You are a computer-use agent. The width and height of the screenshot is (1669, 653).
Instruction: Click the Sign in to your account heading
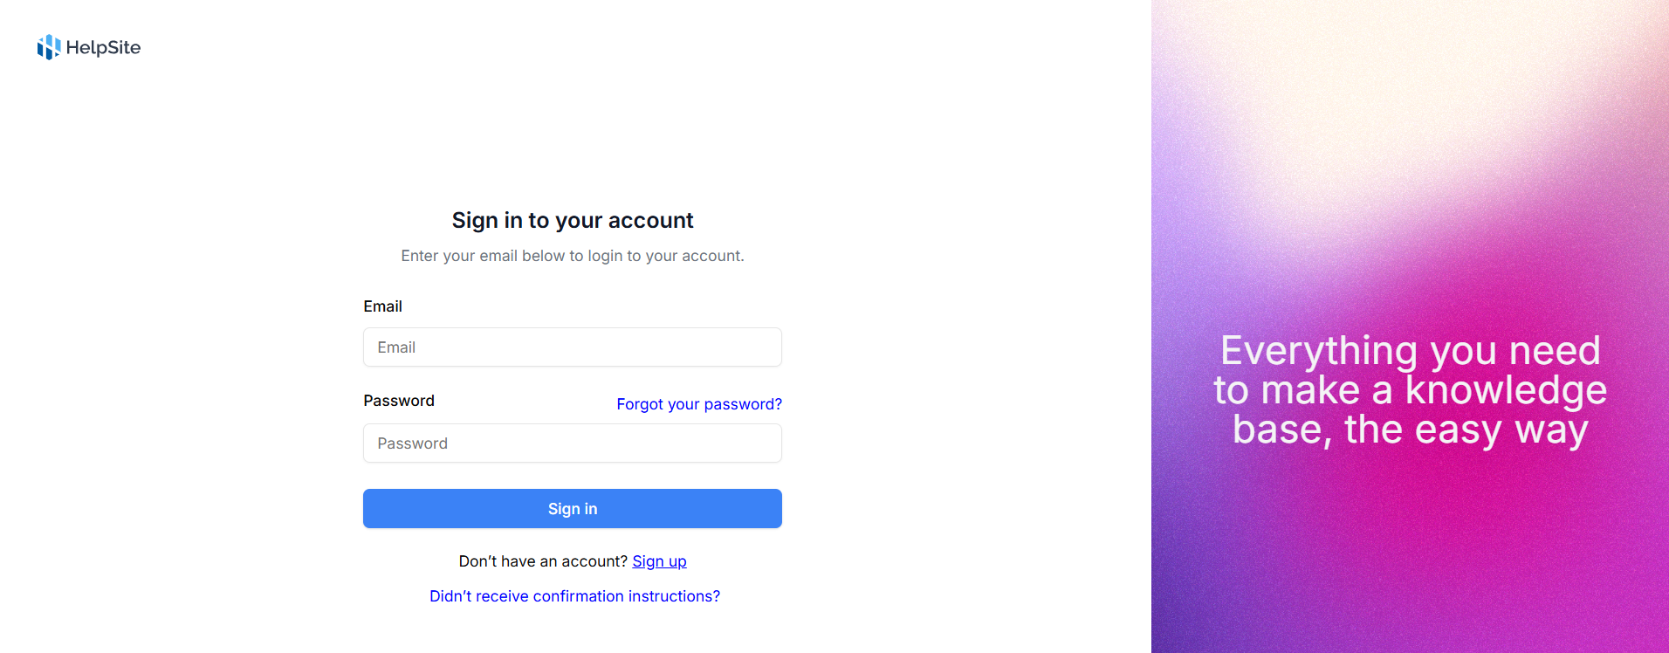pos(573,220)
